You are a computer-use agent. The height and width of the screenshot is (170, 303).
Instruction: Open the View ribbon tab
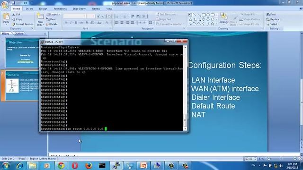click(x=109, y=8)
